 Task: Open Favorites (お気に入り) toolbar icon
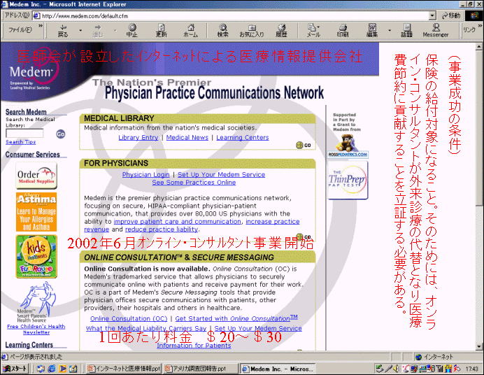[x=251, y=30]
